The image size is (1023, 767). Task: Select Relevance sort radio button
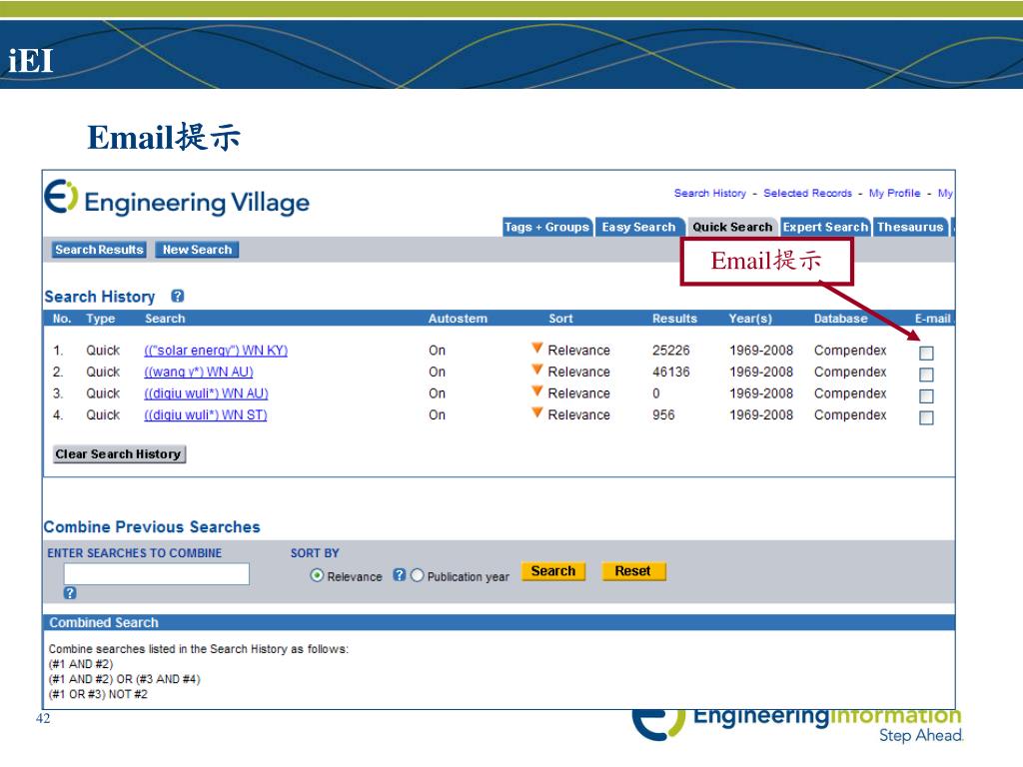317,575
